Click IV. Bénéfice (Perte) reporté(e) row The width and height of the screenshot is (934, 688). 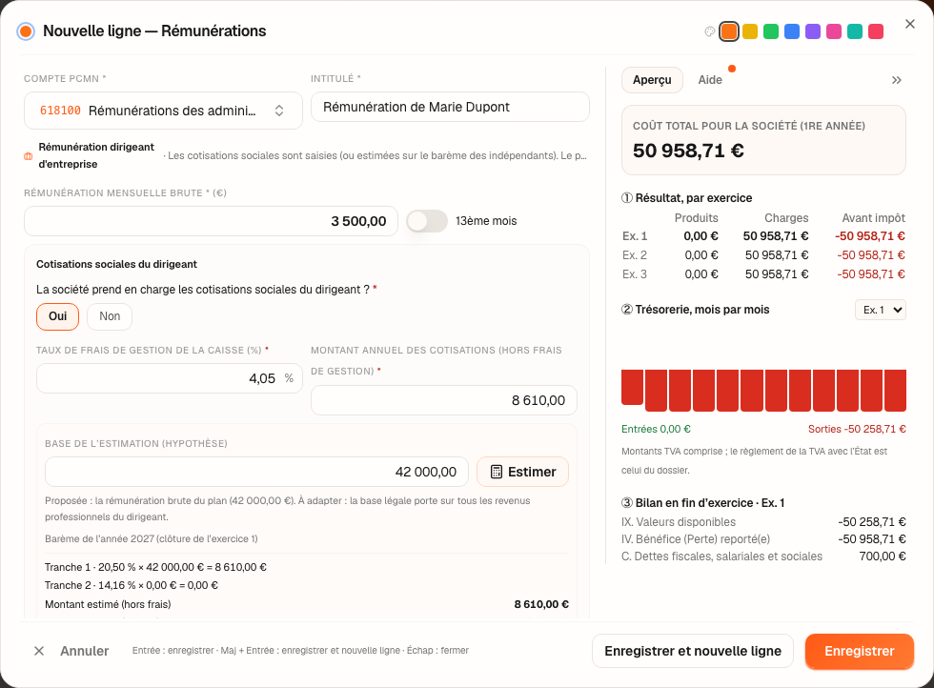(x=763, y=539)
